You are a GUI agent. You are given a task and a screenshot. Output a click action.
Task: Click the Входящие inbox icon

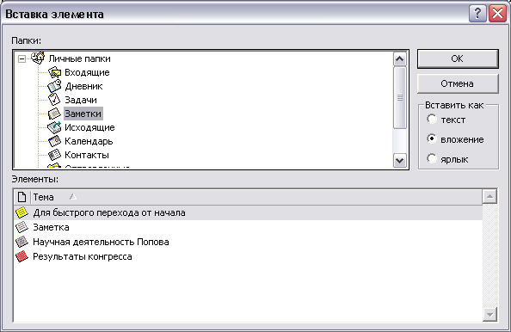click(54, 72)
